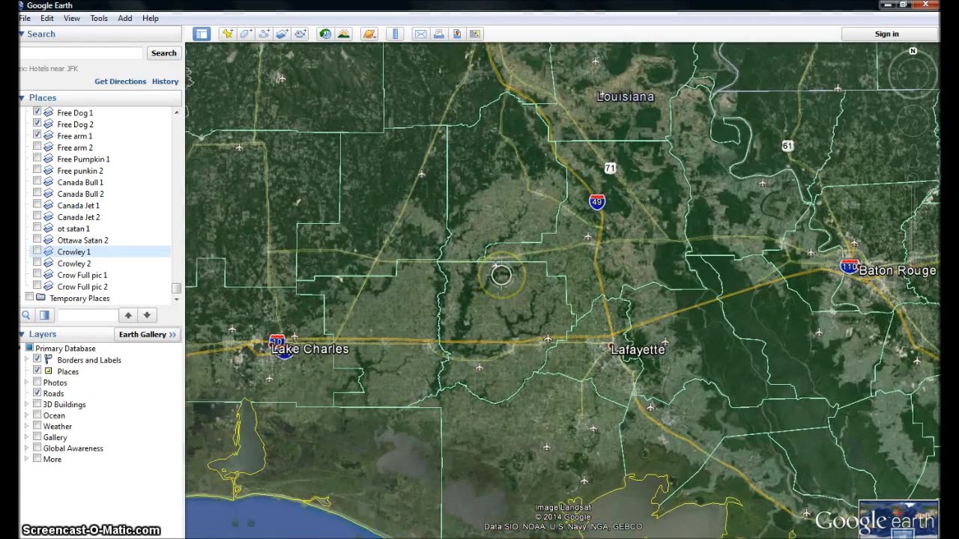The height and width of the screenshot is (539, 959).
Task: Click the I-49 highway shield on map
Action: (x=596, y=202)
